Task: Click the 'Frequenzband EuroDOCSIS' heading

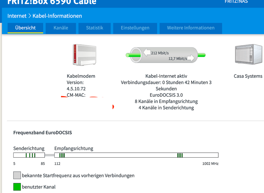Action: 43,133
